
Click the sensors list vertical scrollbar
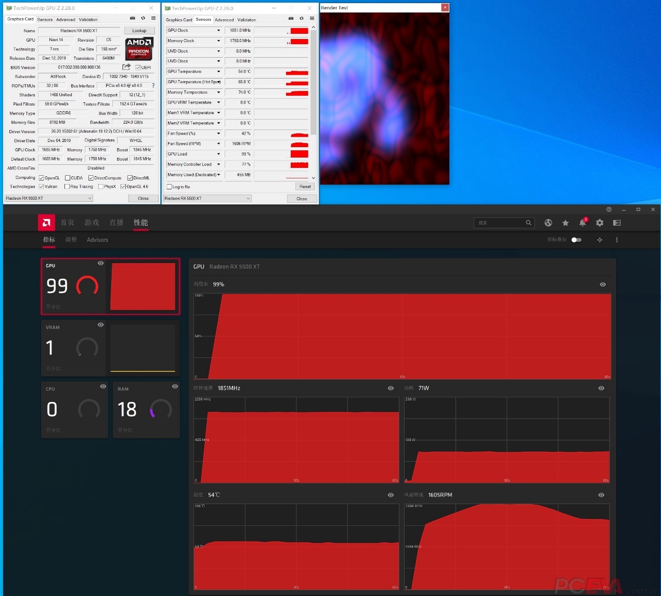click(x=313, y=78)
